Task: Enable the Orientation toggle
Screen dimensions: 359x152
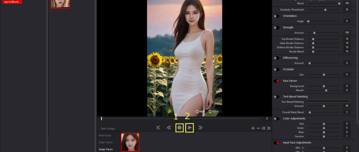Action: click(x=276, y=16)
